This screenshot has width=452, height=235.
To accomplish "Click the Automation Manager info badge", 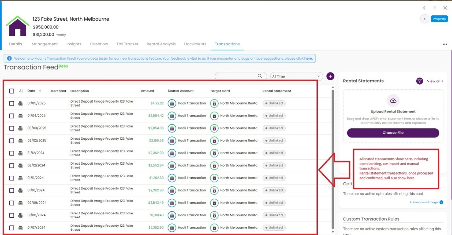I will (441, 202).
